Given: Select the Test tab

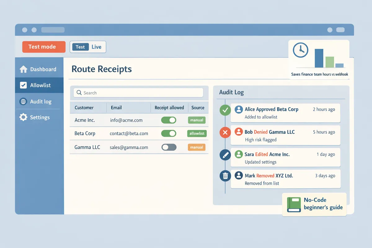Looking at the screenshot, I should click(80, 47).
